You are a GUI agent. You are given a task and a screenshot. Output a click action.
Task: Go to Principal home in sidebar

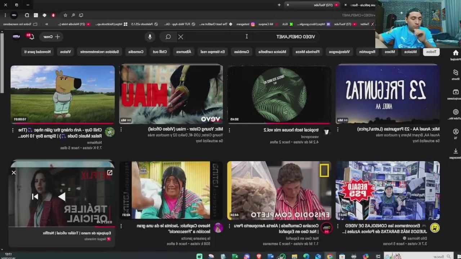[456, 55]
